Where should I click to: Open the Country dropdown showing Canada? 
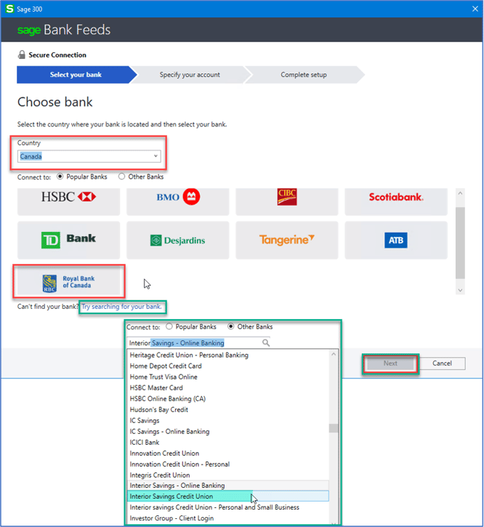tap(89, 156)
